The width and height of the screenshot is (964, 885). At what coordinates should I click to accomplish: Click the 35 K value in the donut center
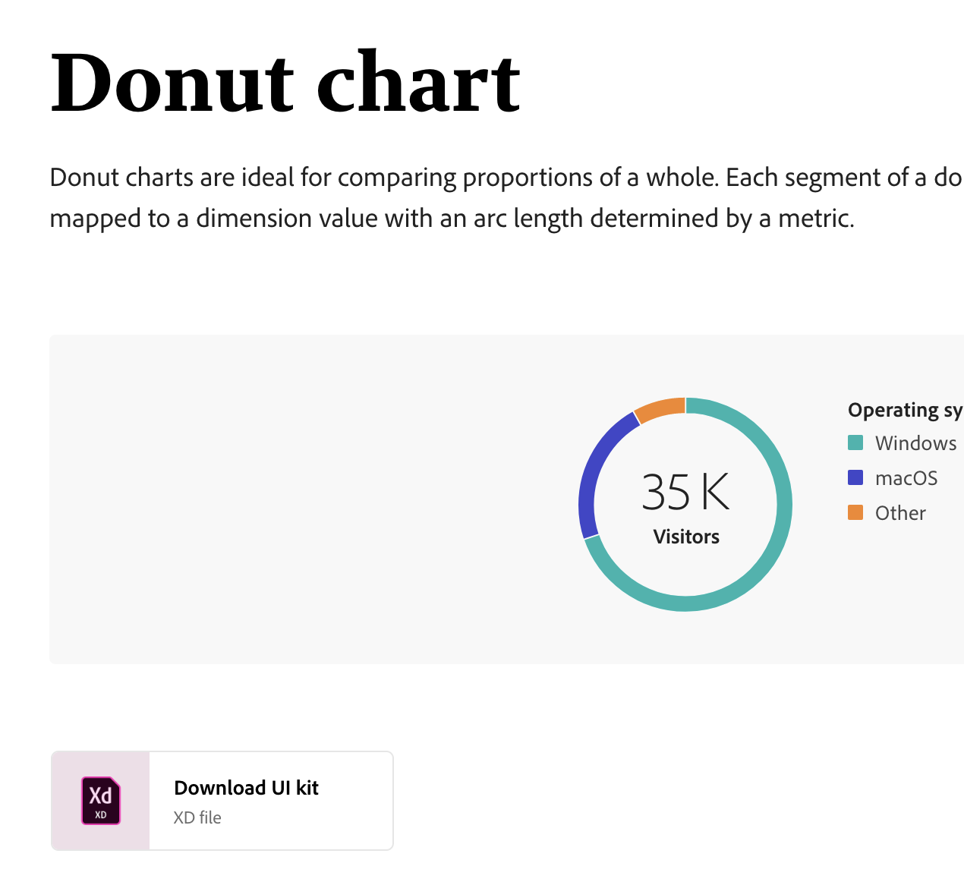pos(685,492)
